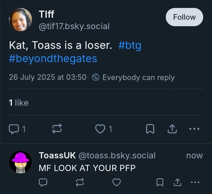This screenshot has width=212, height=194.
Task: Reply to Tiff's post via comment icon
Action: (14, 129)
